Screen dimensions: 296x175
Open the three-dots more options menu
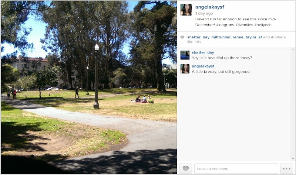click(286, 169)
